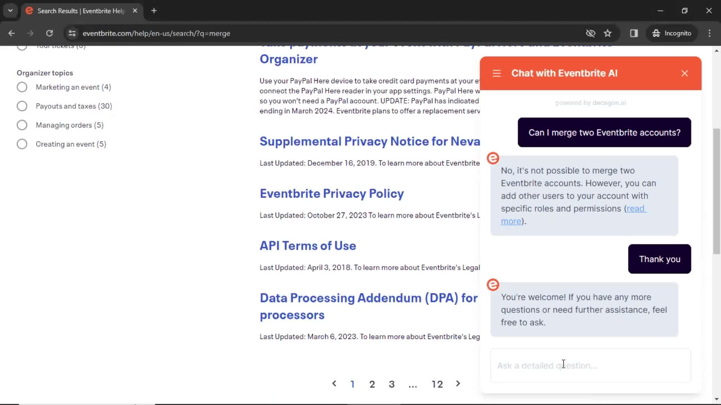Select the Search Results Eventbrite Help tab

81,11
